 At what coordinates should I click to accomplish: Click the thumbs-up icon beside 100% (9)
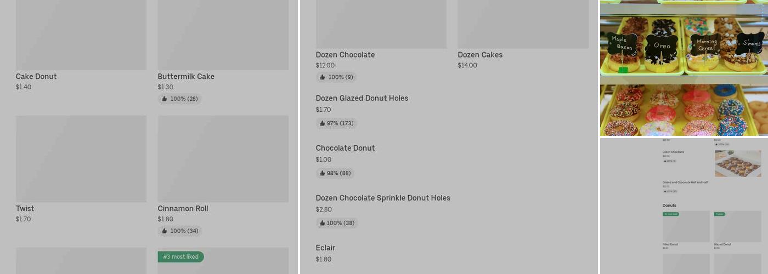coord(322,77)
